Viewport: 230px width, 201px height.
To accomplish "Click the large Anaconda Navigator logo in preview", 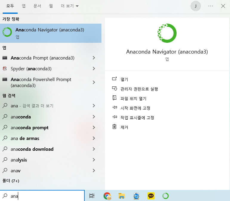I will pos(167,33).
